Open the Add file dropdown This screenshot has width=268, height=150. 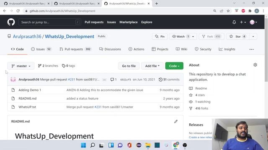click(x=152, y=66)
